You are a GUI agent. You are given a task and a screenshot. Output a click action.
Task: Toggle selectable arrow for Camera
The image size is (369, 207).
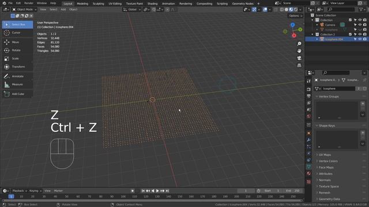tap(355, 25)
